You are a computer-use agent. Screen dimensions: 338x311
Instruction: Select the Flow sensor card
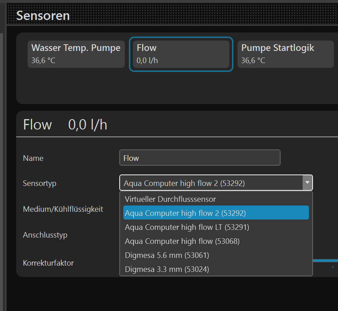[x=181, y=54]
